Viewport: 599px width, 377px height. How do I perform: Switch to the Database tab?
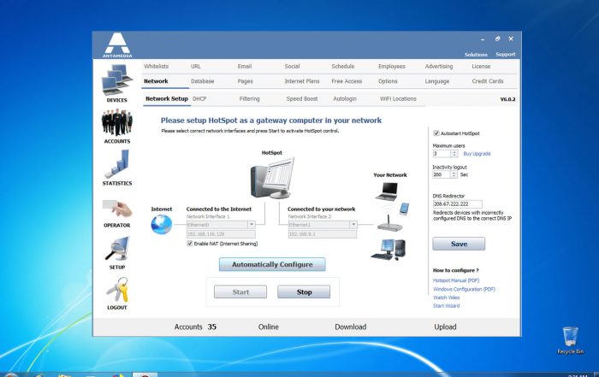point(203,81)
